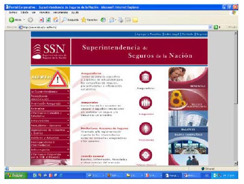Screen dimensions: 244x184
Task: Stop loading with the red X icon
Action: tap(41, 20)
